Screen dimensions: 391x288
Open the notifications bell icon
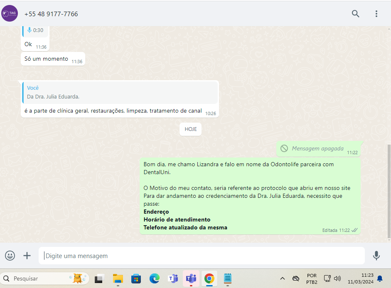coord(380,278)
